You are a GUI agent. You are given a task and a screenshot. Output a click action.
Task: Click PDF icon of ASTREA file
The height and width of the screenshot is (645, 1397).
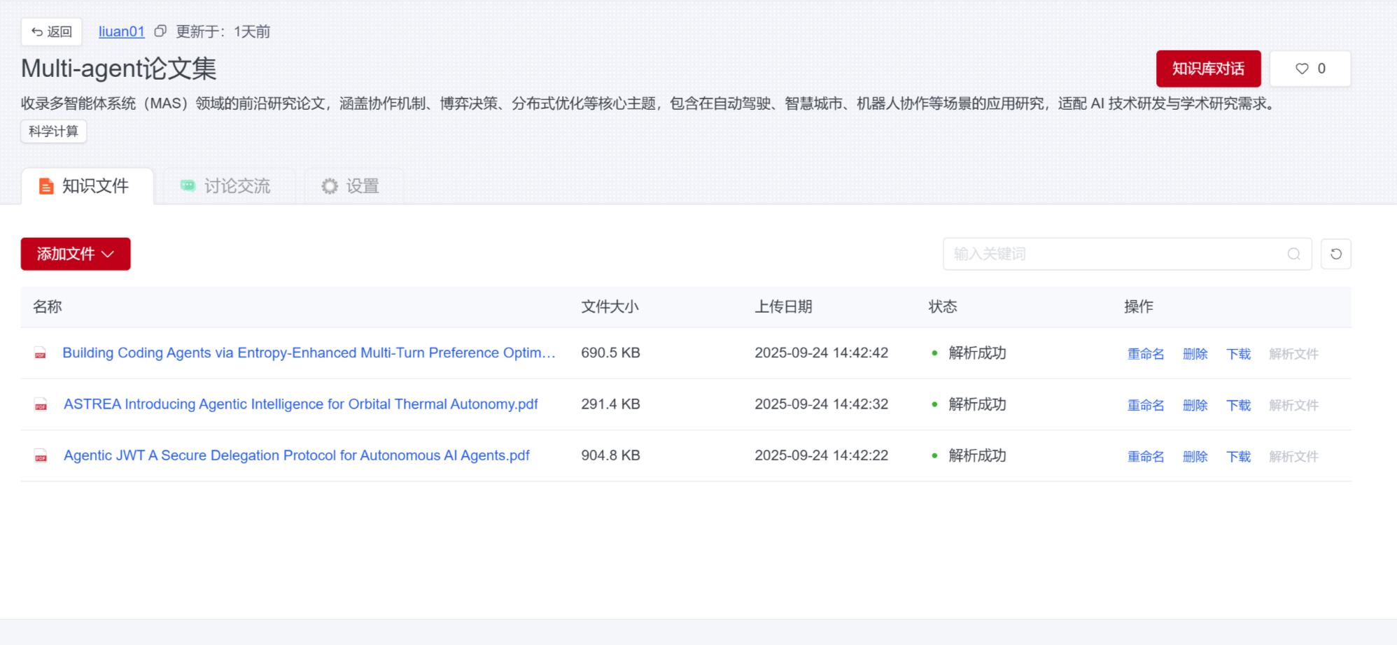tap(41, 405)
